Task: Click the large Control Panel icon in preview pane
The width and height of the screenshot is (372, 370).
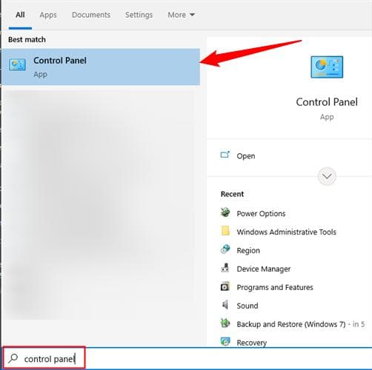Action: click(327, 67)
